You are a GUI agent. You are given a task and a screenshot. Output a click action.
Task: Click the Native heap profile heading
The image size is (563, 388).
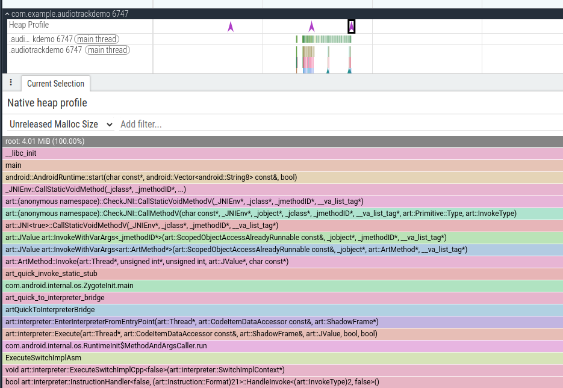pos(47,103)
